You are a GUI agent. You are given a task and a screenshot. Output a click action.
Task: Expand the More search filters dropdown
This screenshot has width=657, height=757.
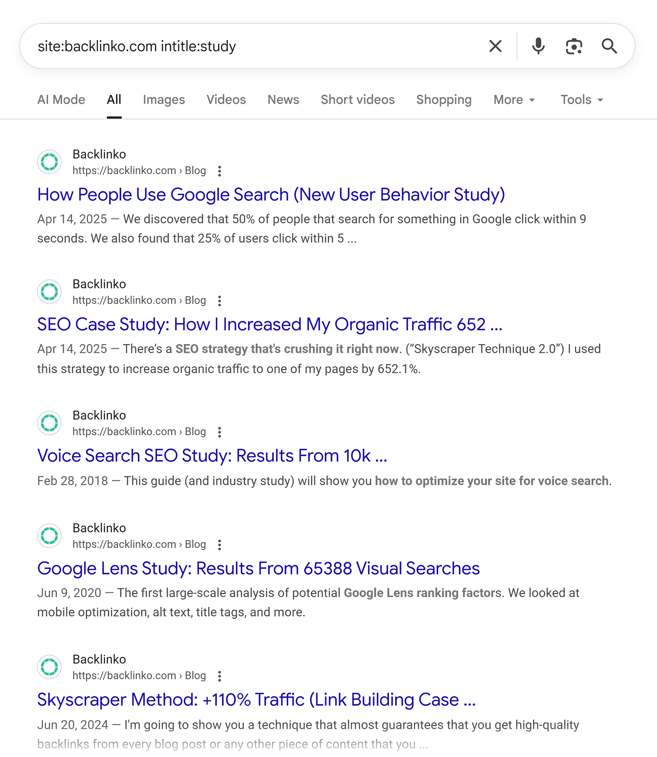click(x=514, y=100)
